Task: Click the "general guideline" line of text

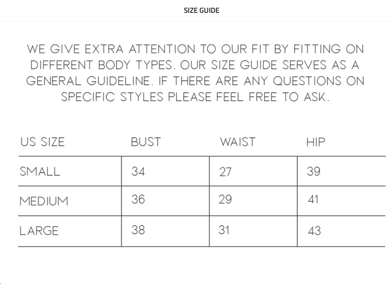Action: [195, 81]
